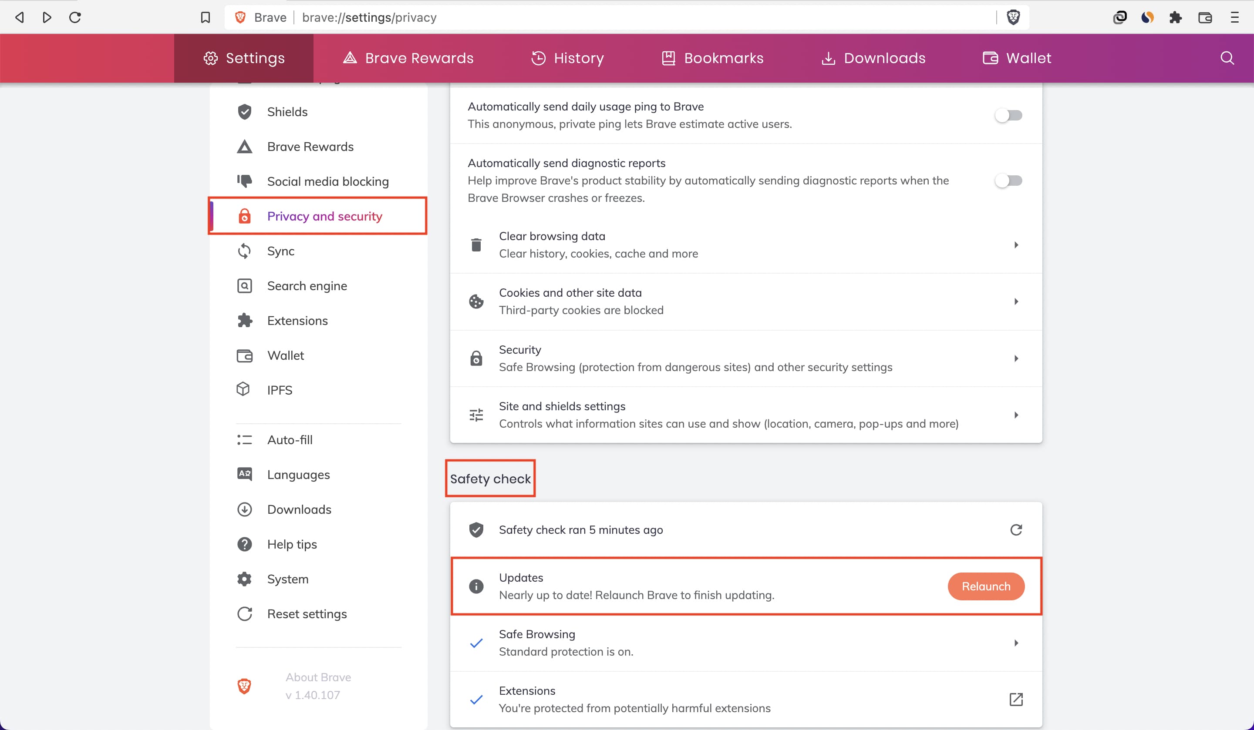Click the browser back arrow

coord(20,17)
